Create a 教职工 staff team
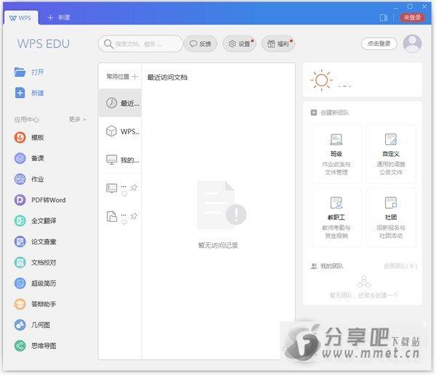Screen dimensions: 436x375 (x=336, y=218)
